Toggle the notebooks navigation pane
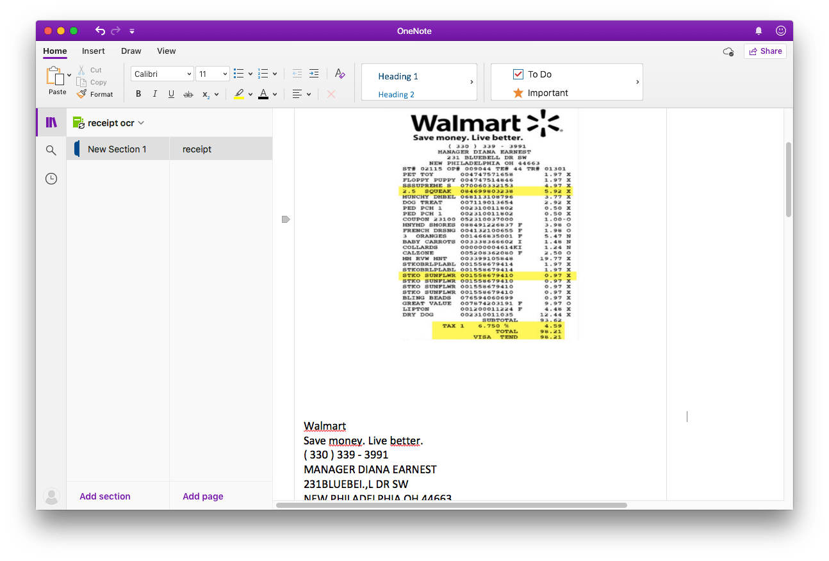 (51, 122)
